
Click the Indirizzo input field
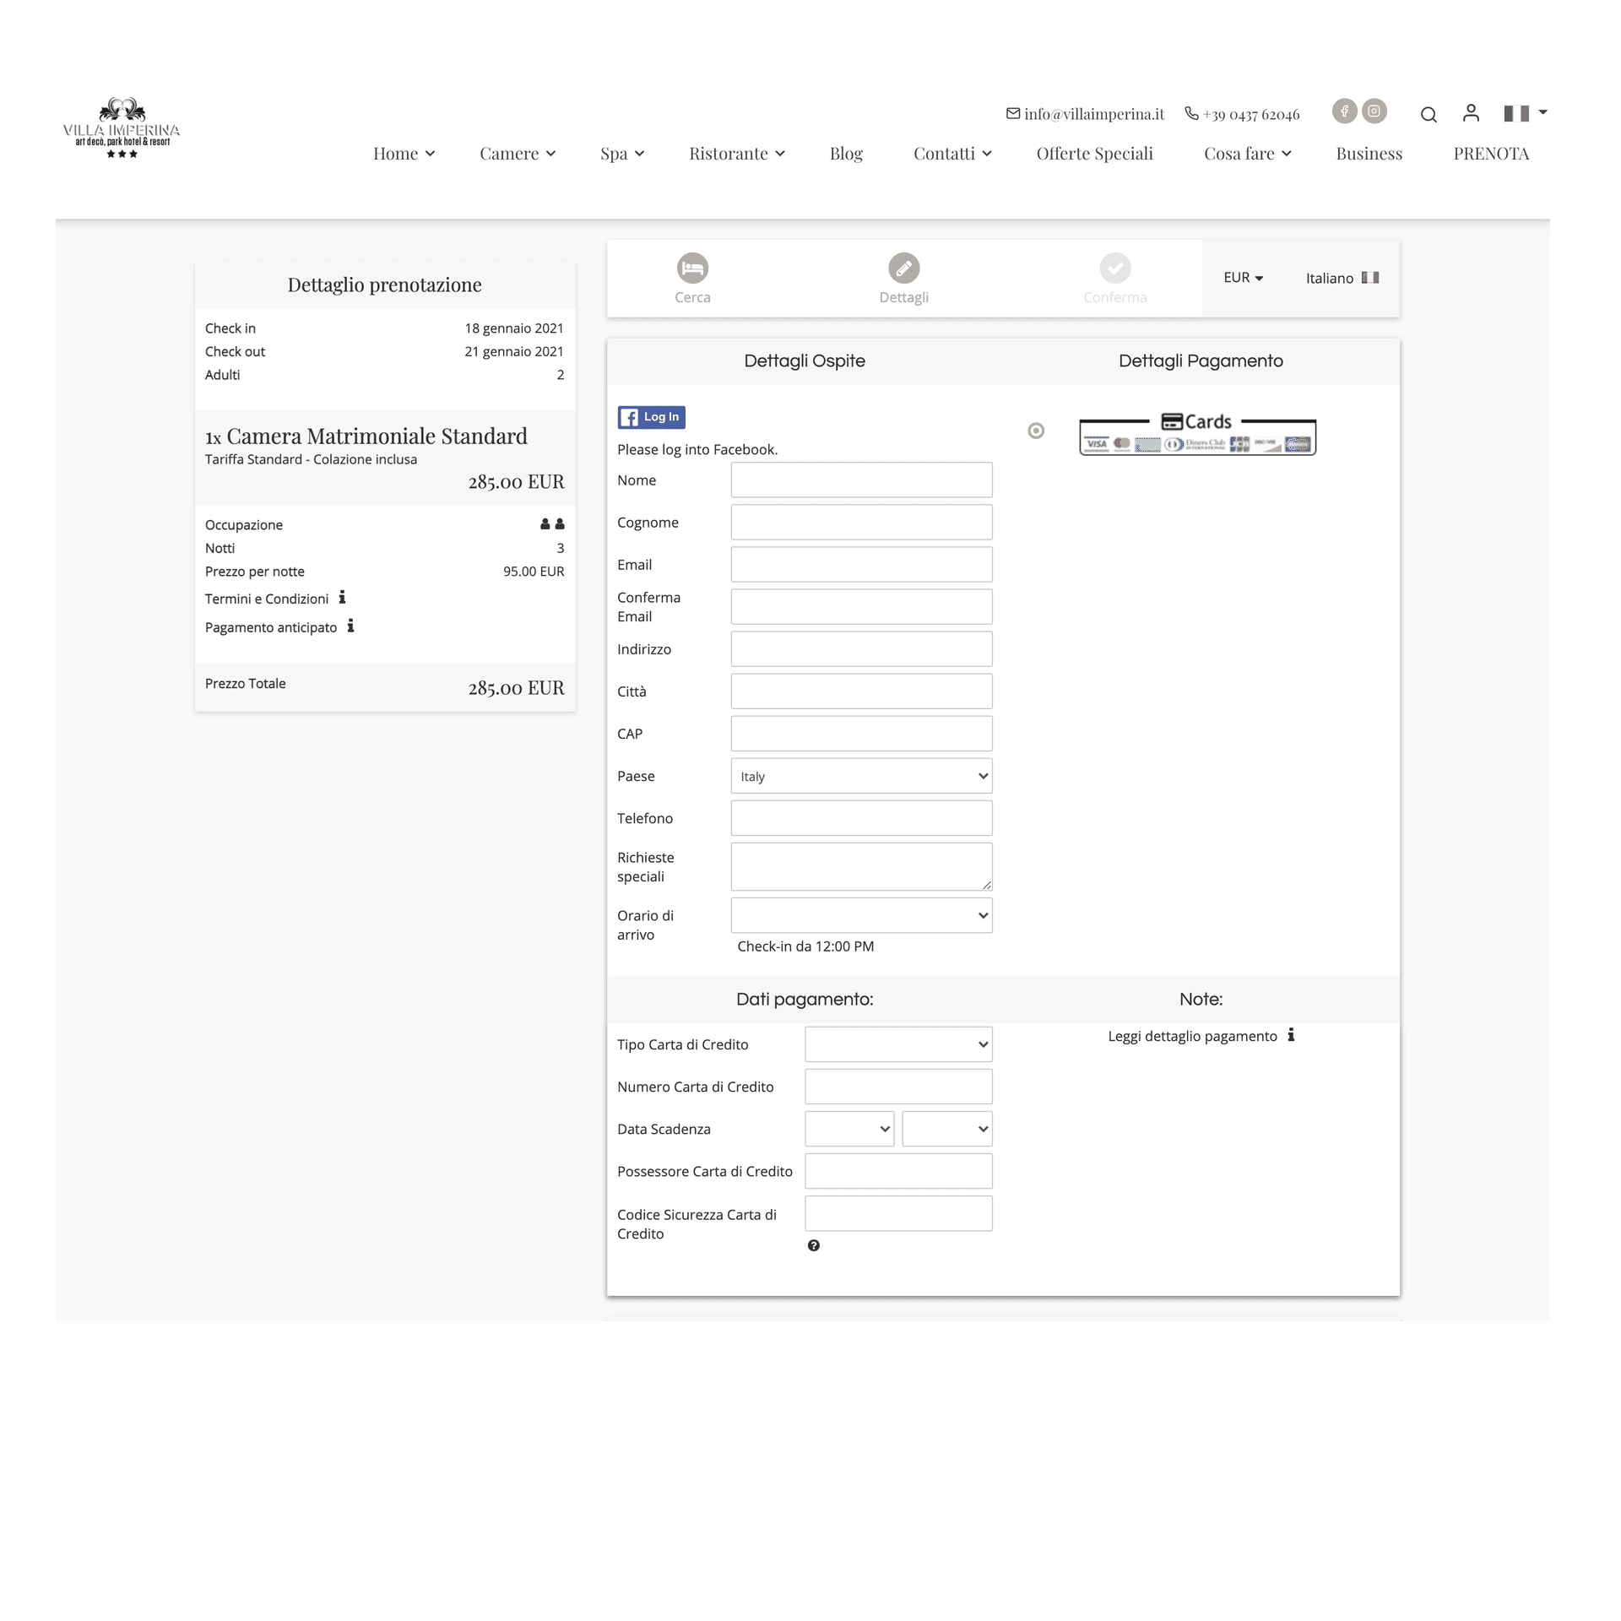click(861, 648)
